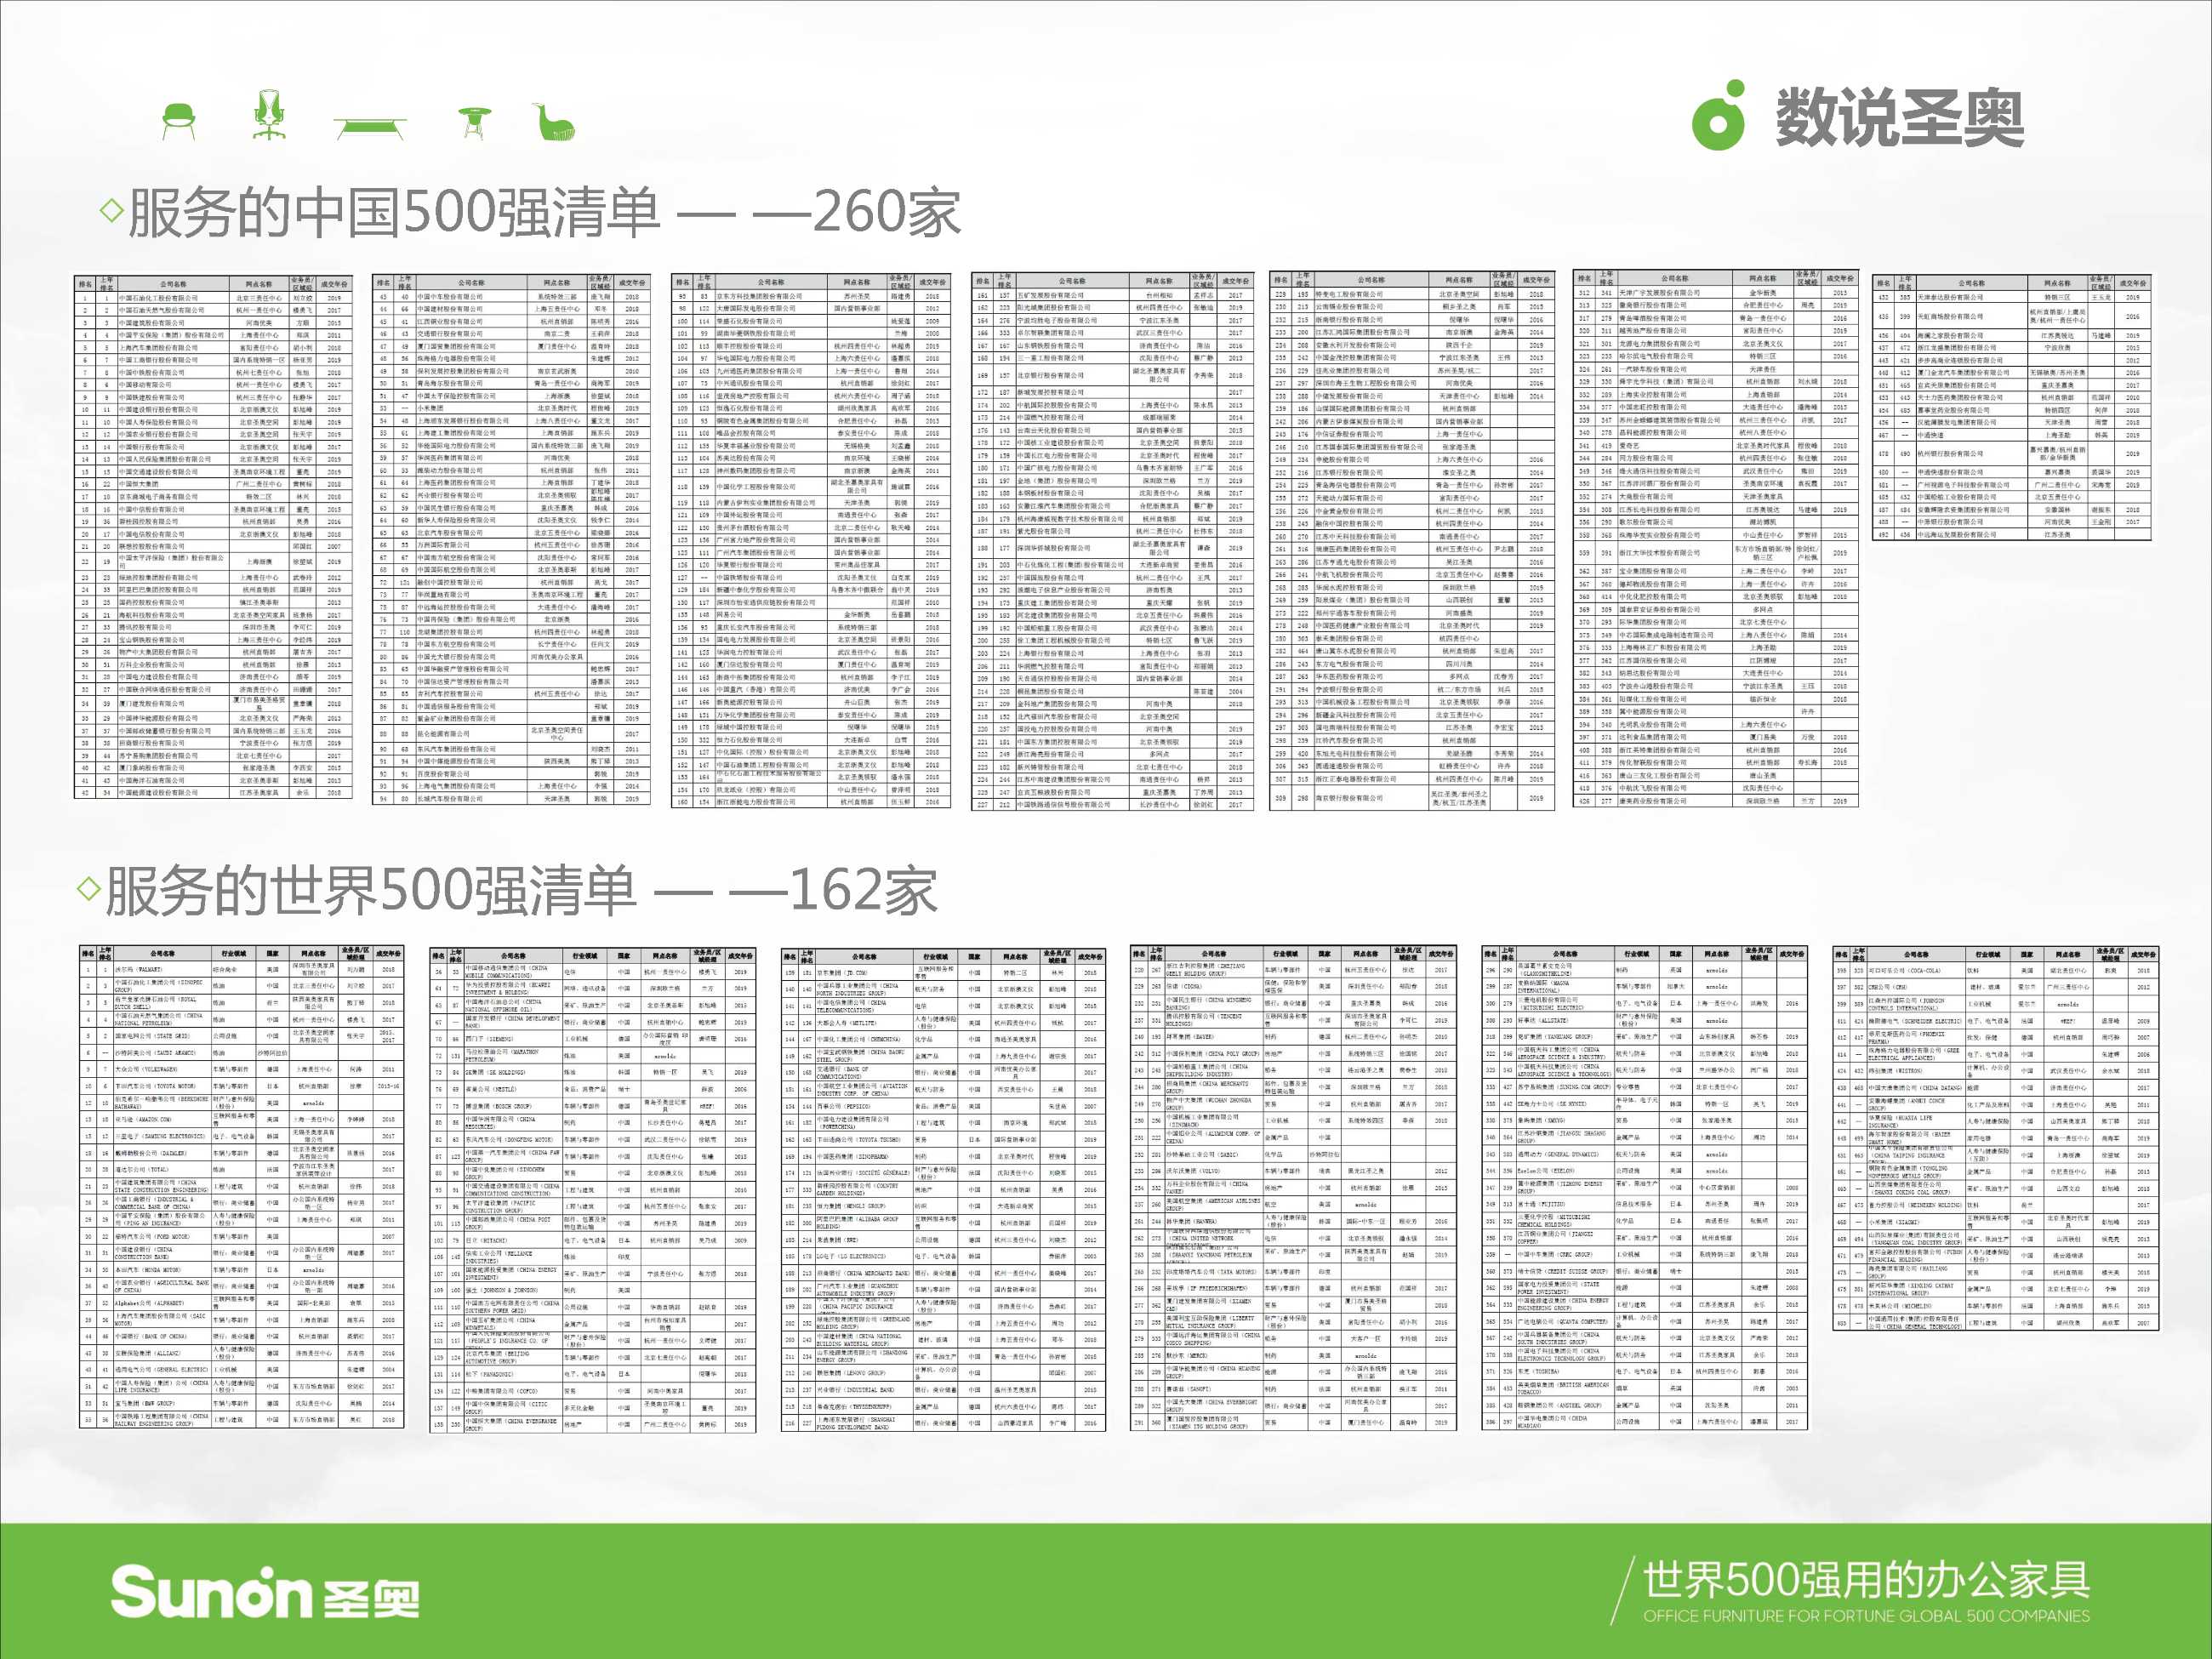Click cell 中国工商银行股份有限公司
This screenshot has width=2212, height=1659.
(174, 360)
